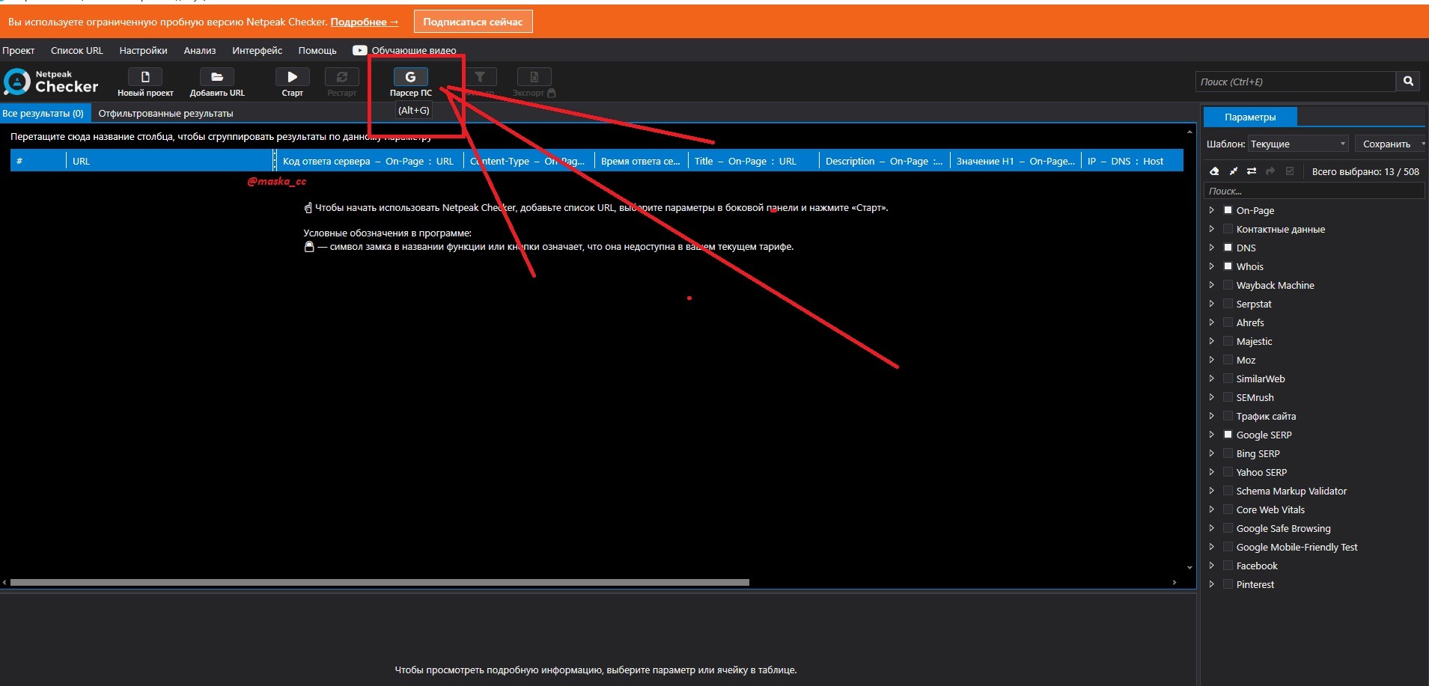Click the Код ответа сервера column header
This screenshot has width=1429, height=686.
click(370, 161)
